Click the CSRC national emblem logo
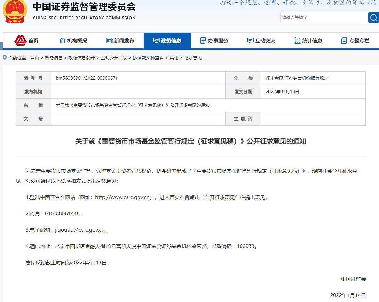Screen dimensions: 379x302 (14, 12)
